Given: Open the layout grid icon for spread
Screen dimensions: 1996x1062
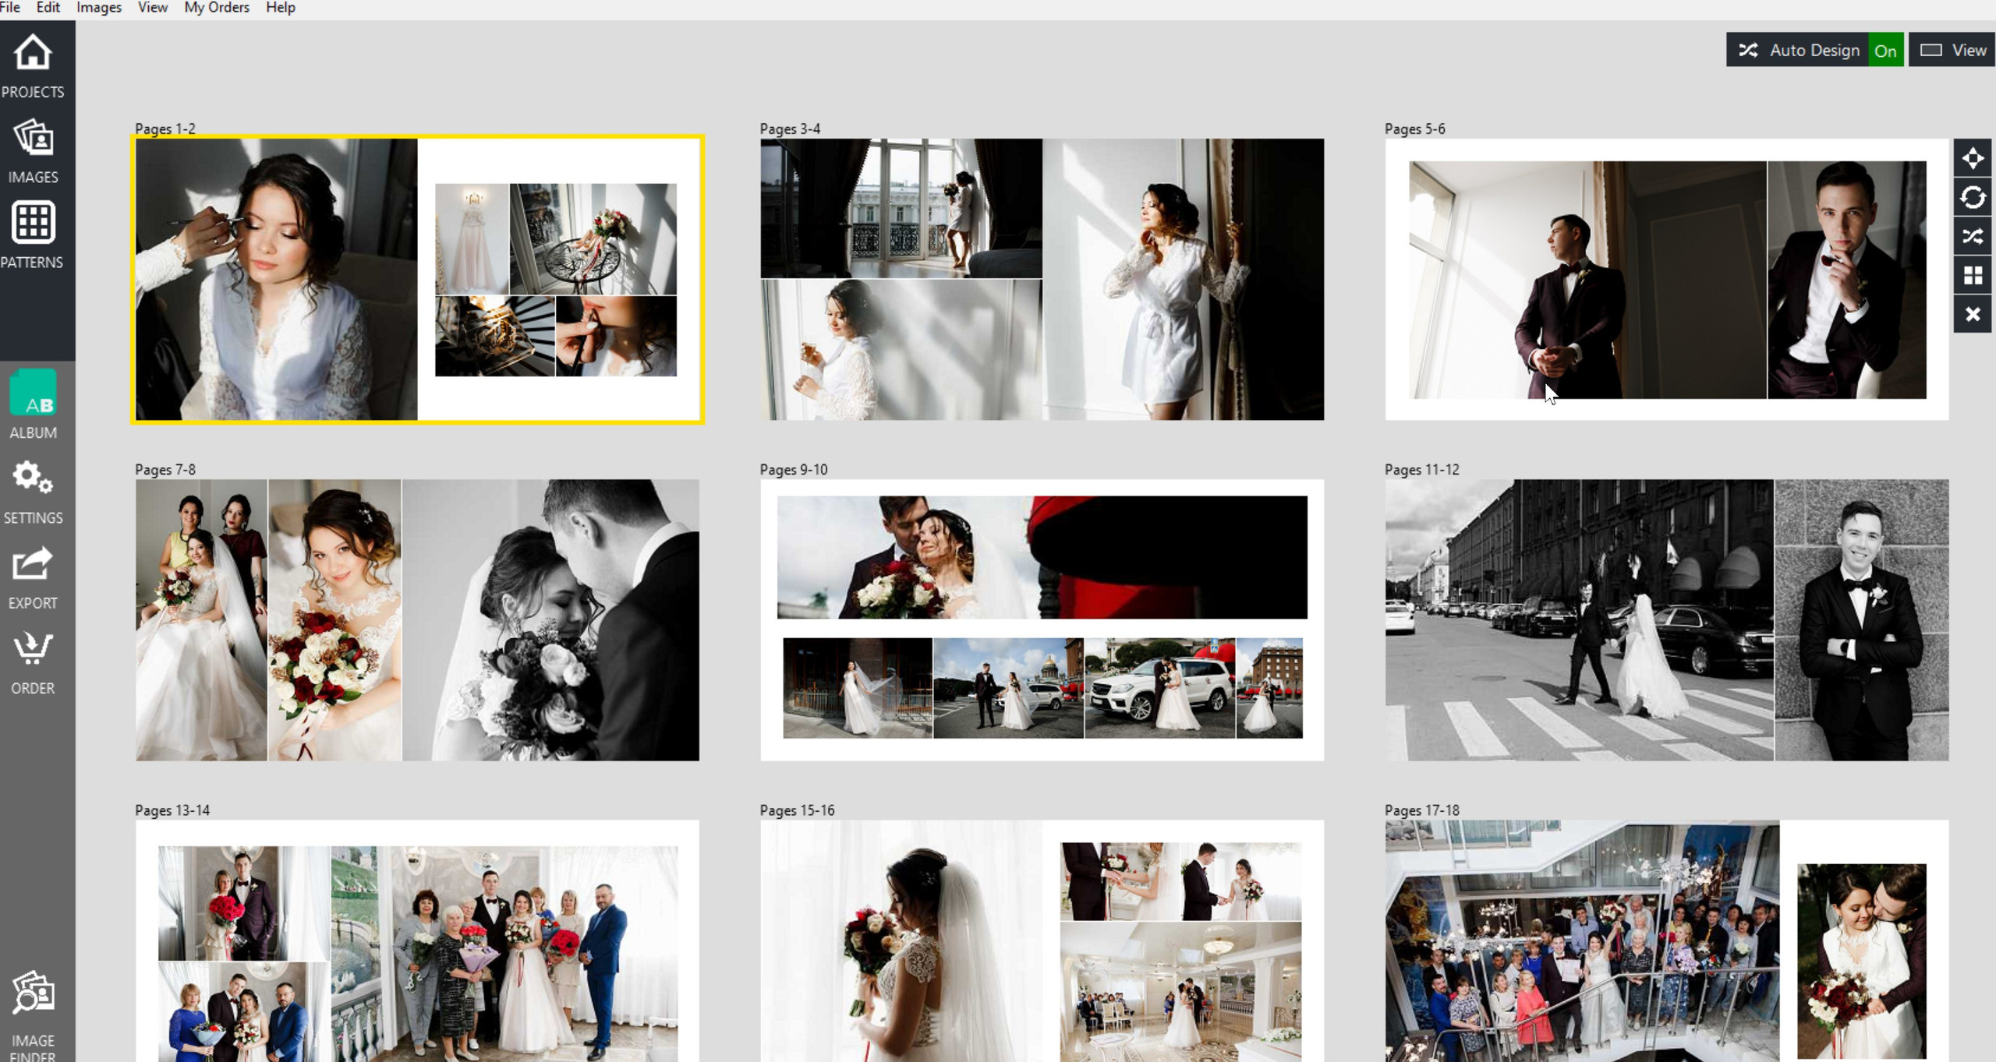Looking at the screenshot, I should tap(1973, 276).
